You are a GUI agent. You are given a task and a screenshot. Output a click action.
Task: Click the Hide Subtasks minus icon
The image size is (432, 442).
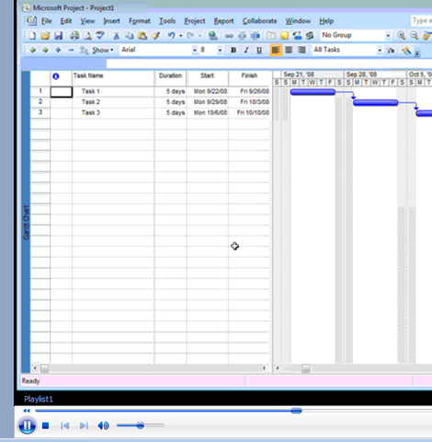[x=71, y=50]
